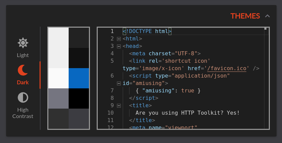Collapse the title block on line 9
282x143 pixels.
(119, 106)
